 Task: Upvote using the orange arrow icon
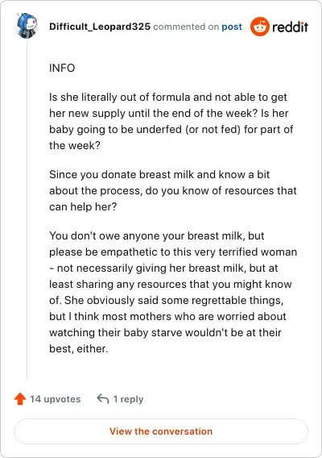point(20,398)
